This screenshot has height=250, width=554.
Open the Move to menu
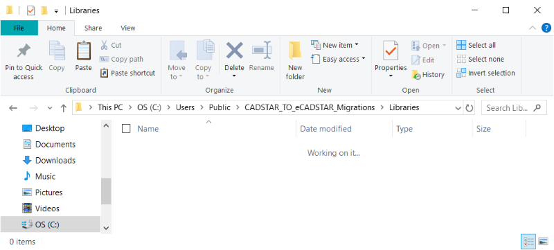pyautogui.click(x=177, y=61)
